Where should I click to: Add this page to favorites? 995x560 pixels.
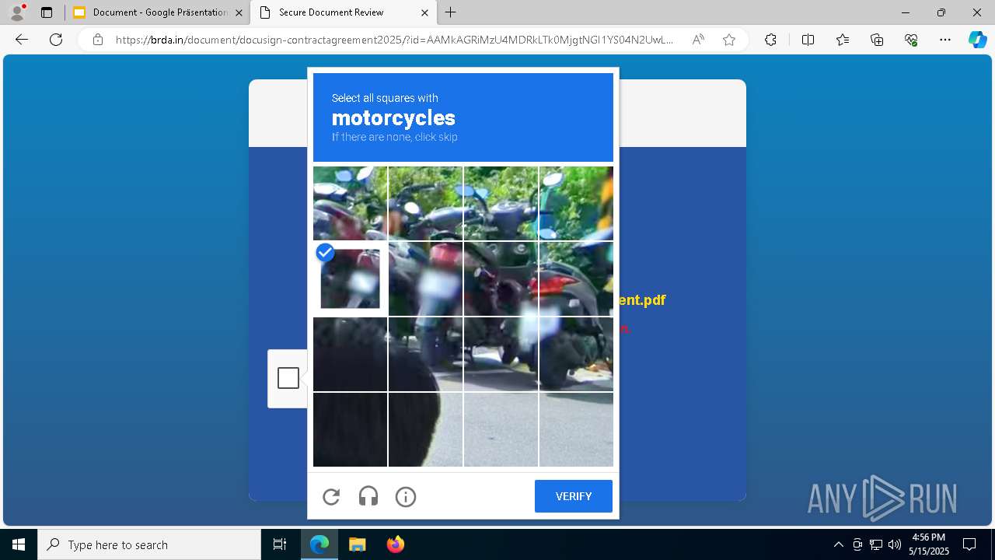pos(729,40)
